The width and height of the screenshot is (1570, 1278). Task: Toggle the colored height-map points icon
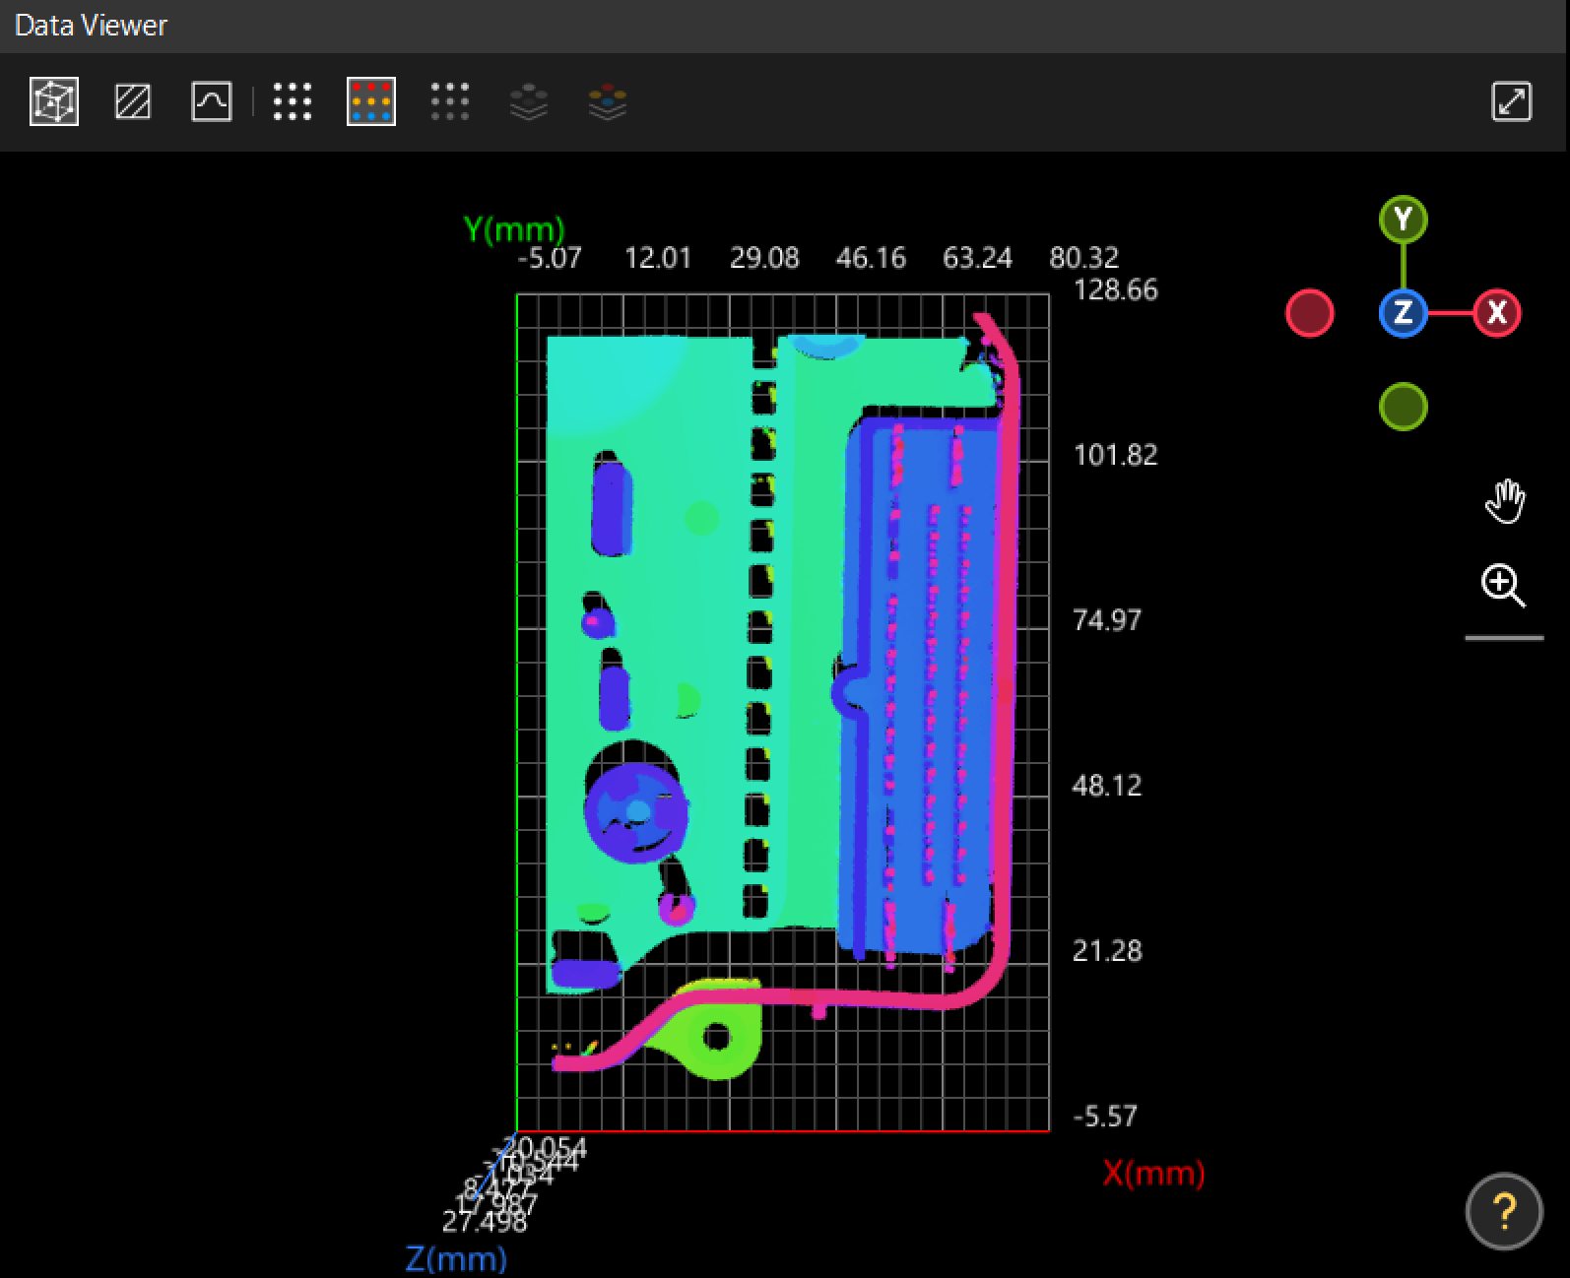coord(371,101)
